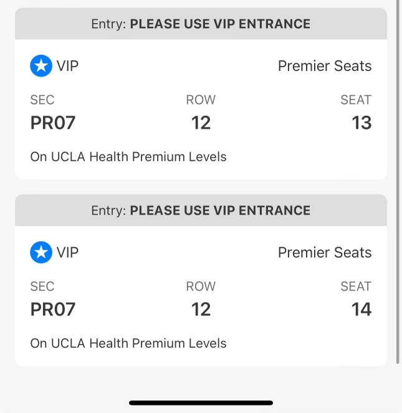This screenshot has height=413, width=402.
Task: Tap the VIP text label on seat 14 ticket
Action: click(68, 252)
